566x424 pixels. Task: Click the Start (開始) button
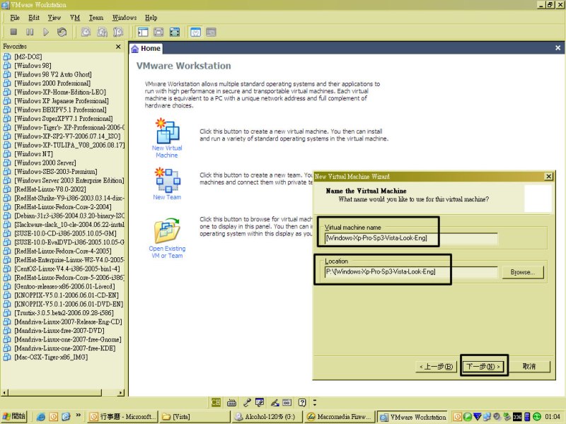[14, 417]
